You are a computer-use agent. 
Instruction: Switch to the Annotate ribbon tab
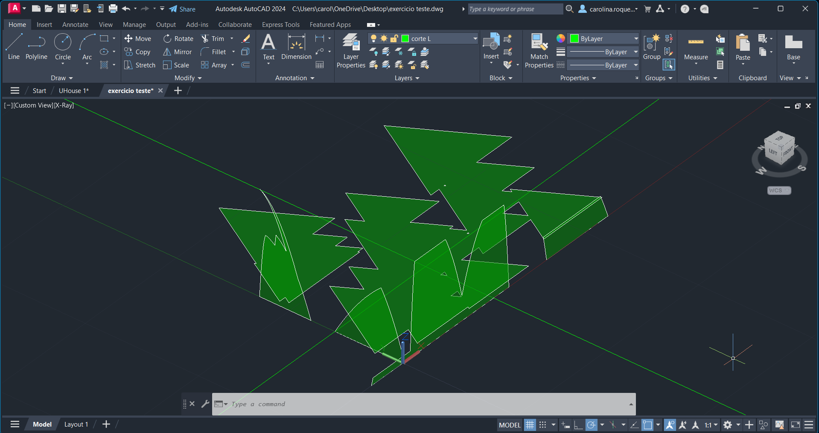[x=75, y=25]
